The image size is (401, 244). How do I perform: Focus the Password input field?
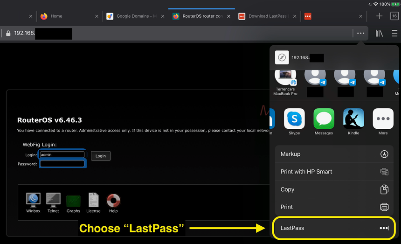62,164
